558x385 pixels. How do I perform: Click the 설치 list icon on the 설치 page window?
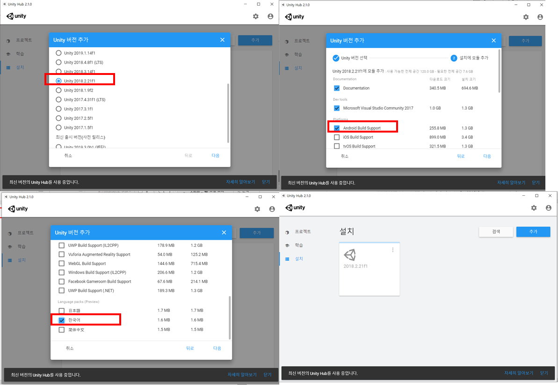[x=287, y=259]
